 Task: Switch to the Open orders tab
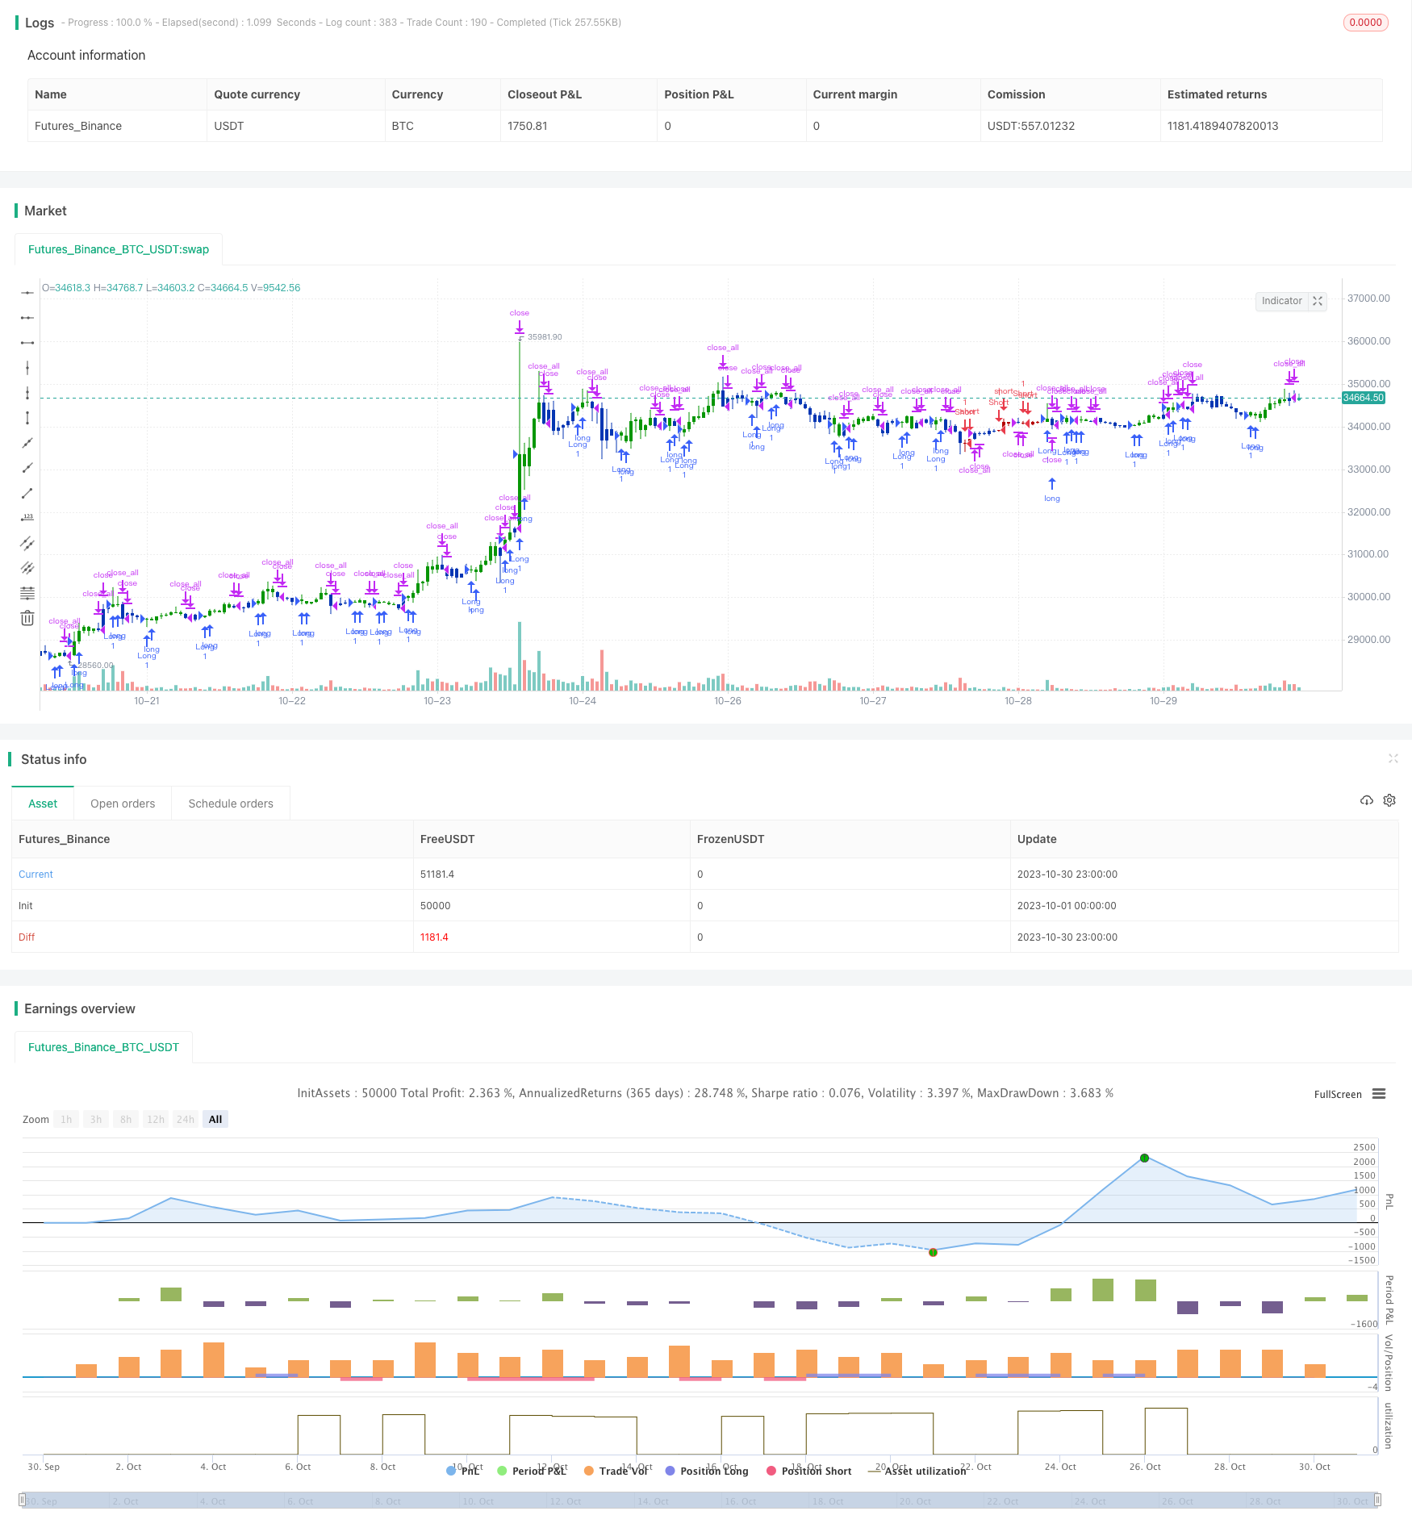point(123,804)
